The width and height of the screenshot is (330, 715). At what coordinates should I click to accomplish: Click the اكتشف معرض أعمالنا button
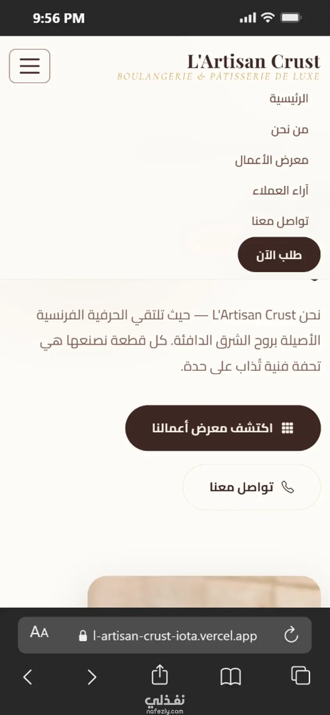pos(223,428)
